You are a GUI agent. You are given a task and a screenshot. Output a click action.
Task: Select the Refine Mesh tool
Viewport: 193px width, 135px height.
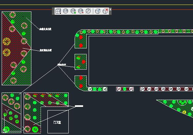[88, 11]
